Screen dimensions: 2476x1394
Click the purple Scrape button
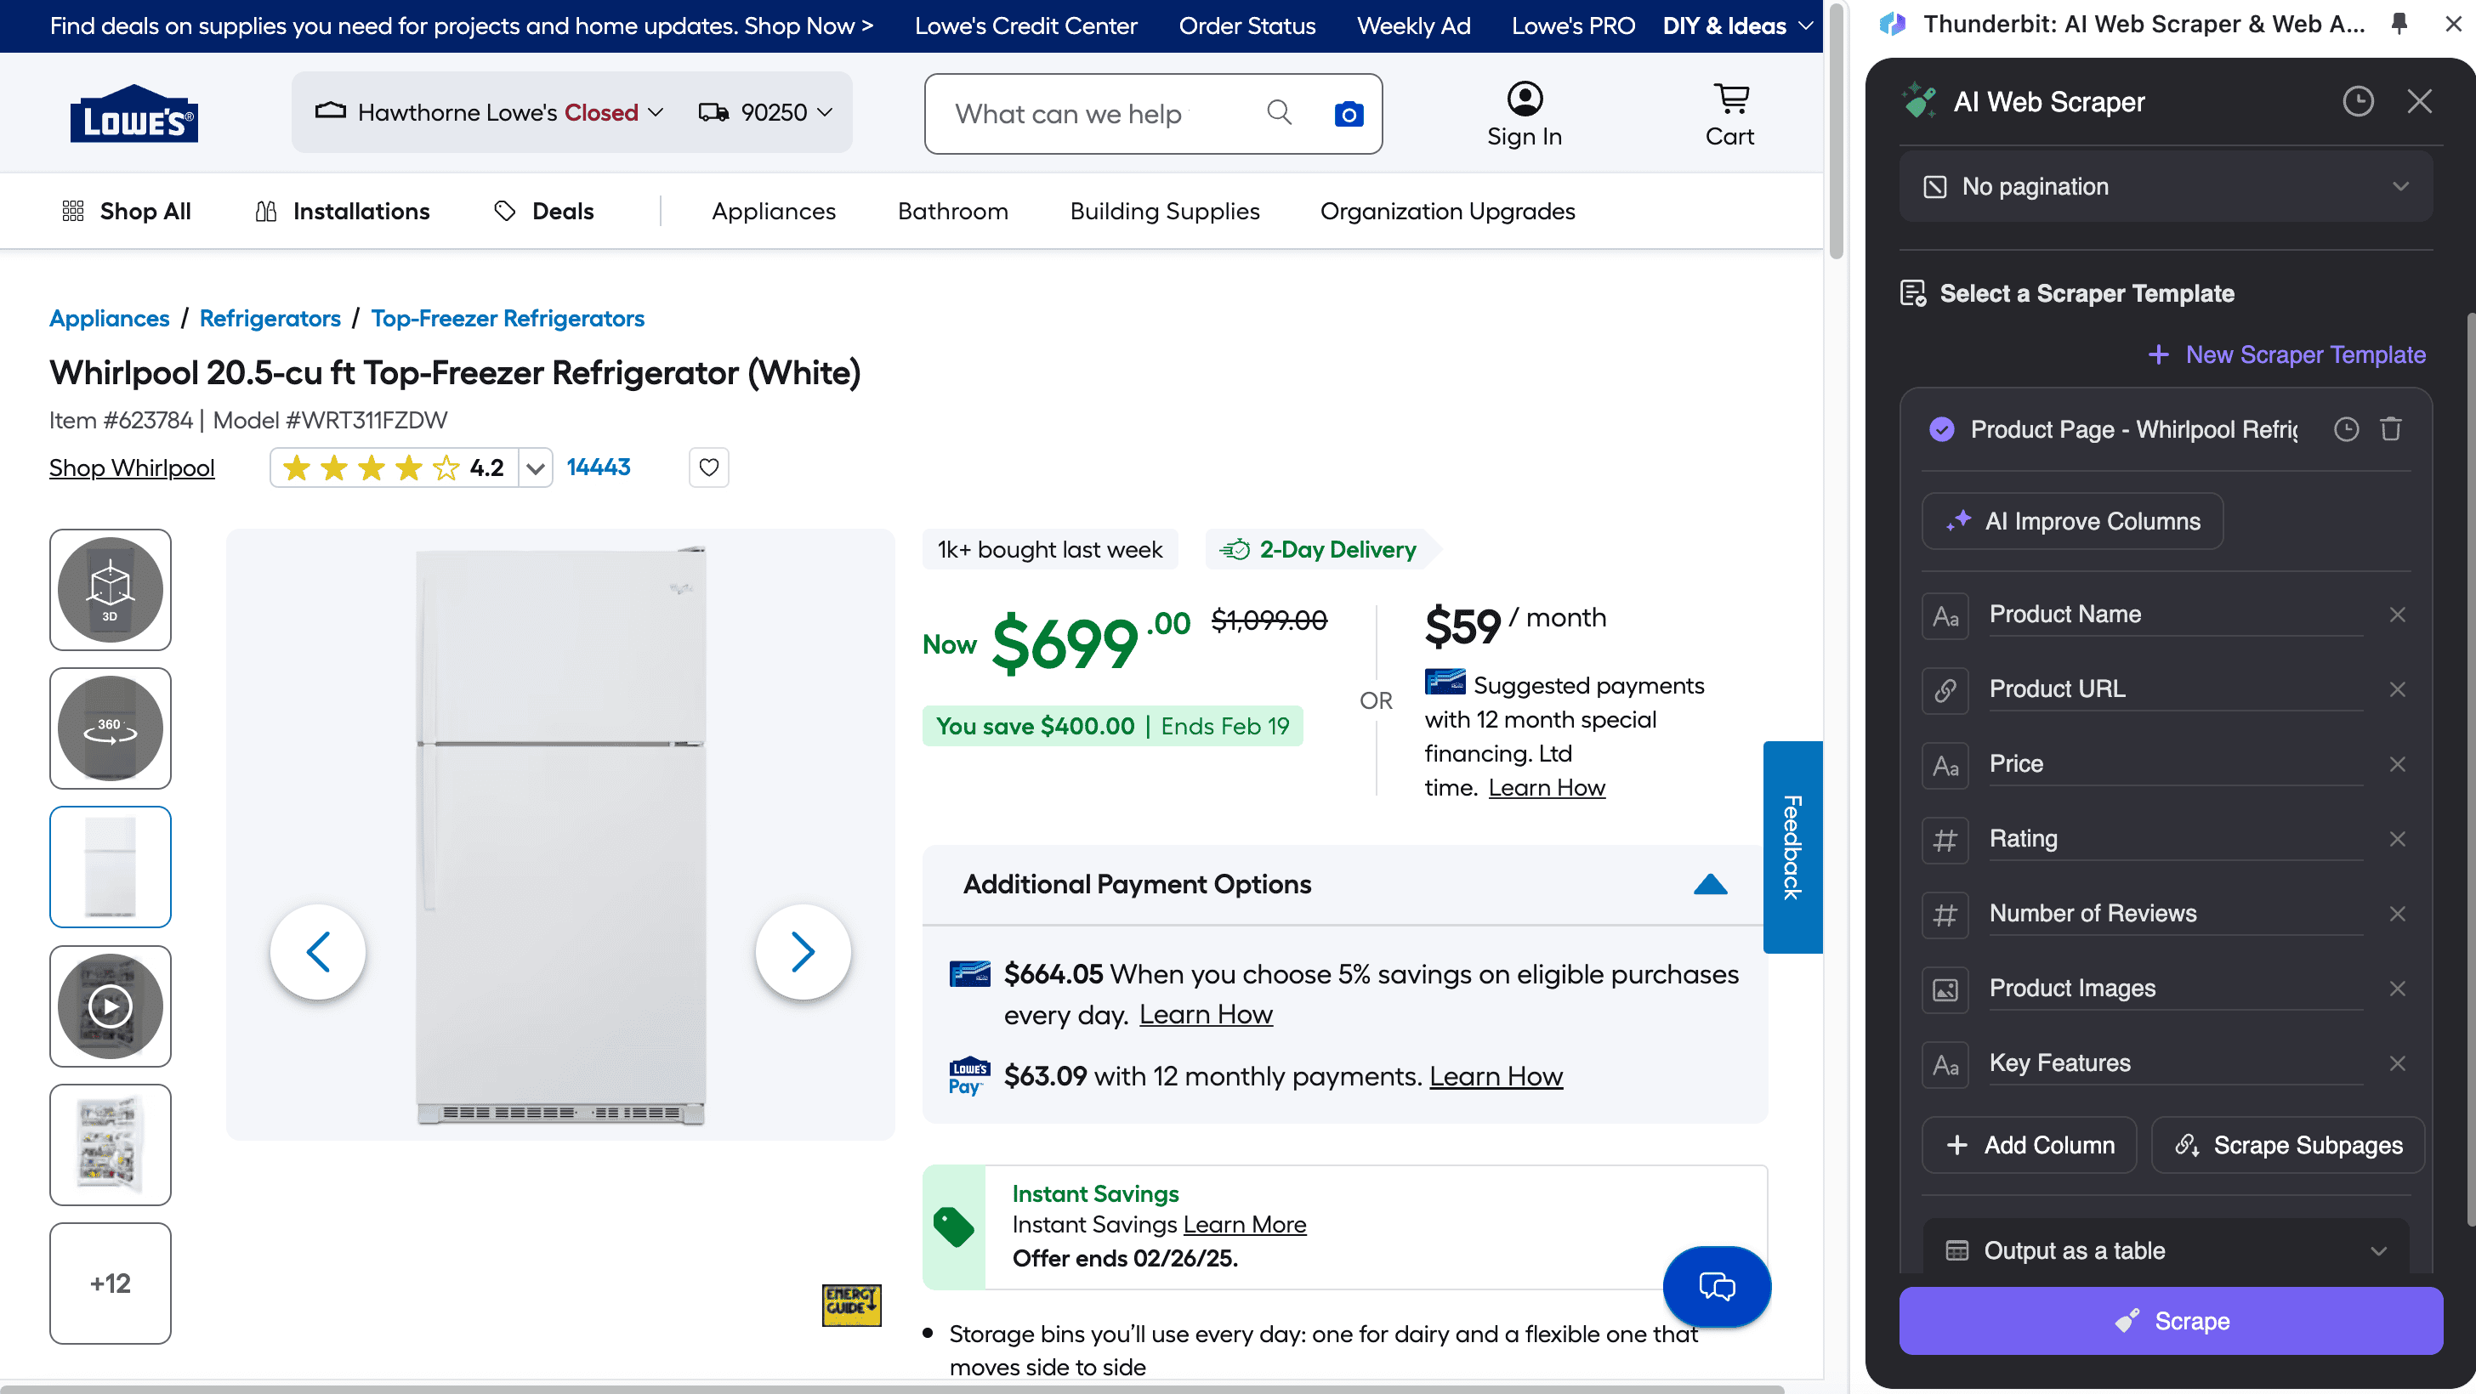point(2171,1320)
